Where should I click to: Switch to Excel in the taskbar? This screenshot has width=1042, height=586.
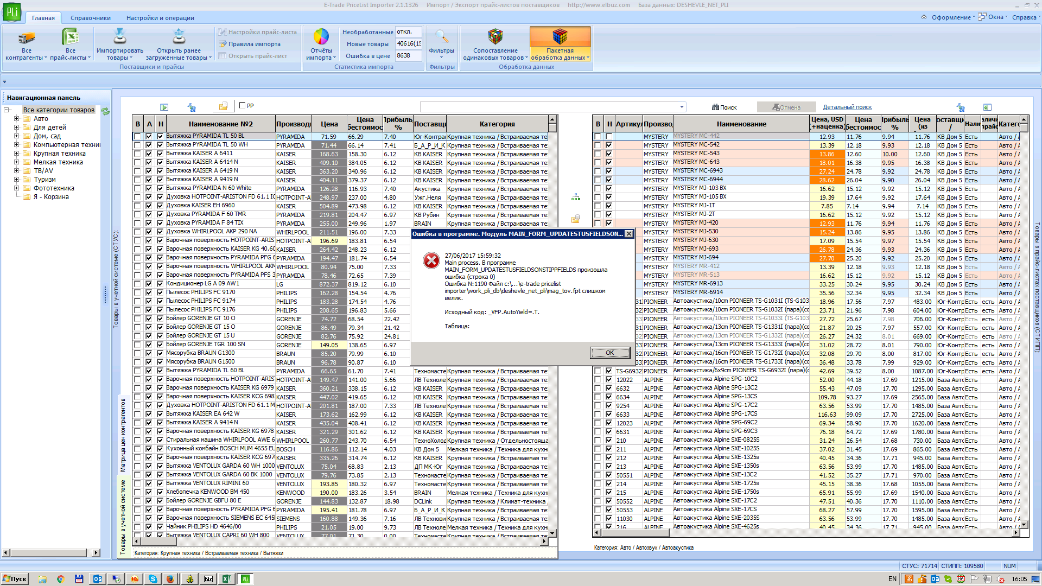[x=227, y=579]
